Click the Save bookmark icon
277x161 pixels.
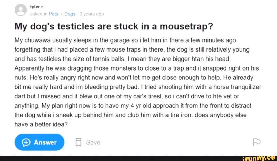click(x=78, y=142)
